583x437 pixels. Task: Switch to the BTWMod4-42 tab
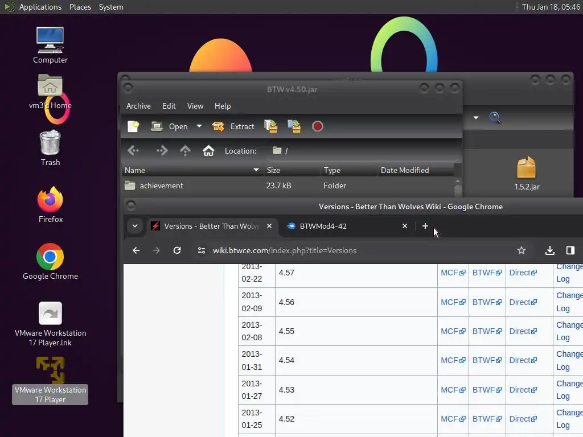[347, 226]
